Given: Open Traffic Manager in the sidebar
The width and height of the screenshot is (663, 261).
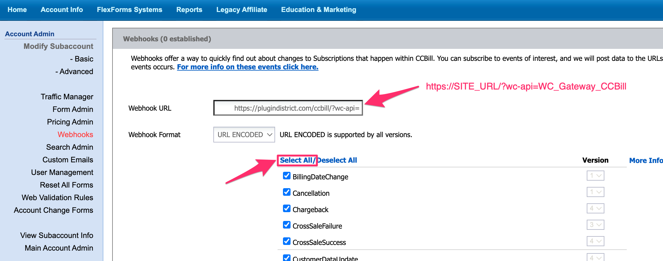Looking at the screenshot, I should (67, 97).
